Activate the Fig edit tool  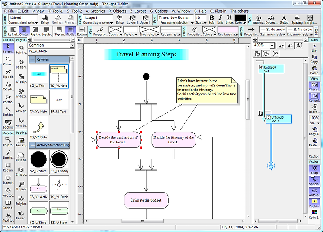tap(8, 74)
